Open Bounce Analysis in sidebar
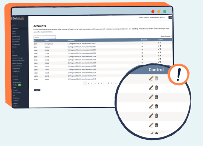203x146 pixels. tap(17, 66)
